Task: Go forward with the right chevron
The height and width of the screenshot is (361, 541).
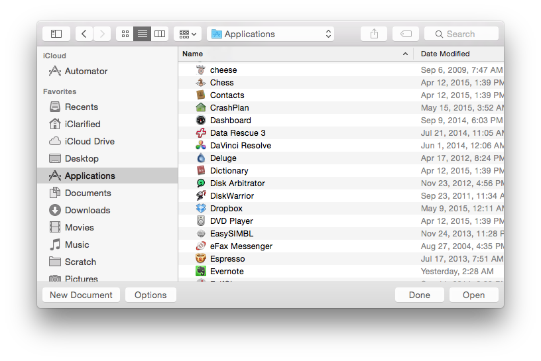Action: (102, 34)
